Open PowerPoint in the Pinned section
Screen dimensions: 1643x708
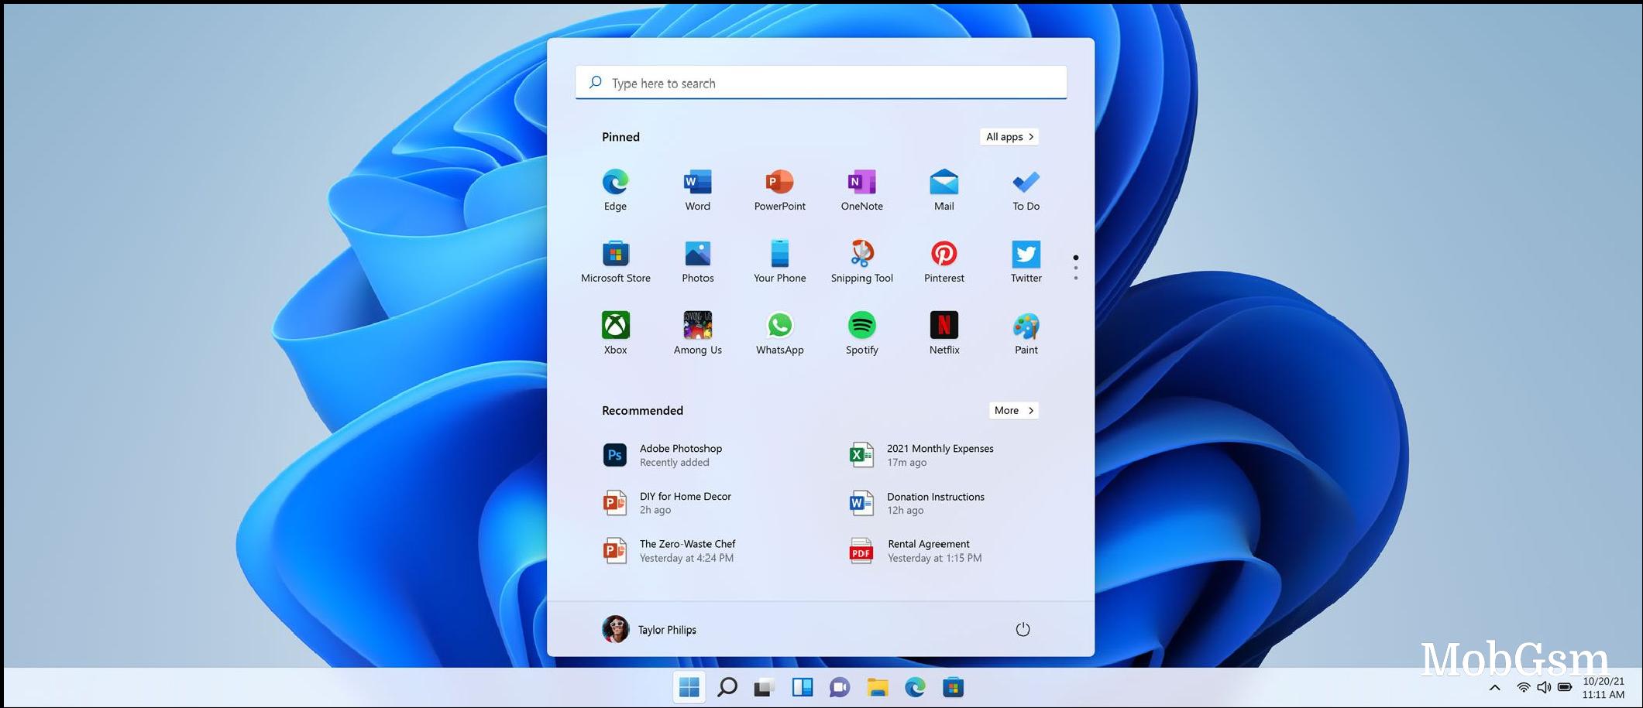pyautogui.click(x=779, y=190)
